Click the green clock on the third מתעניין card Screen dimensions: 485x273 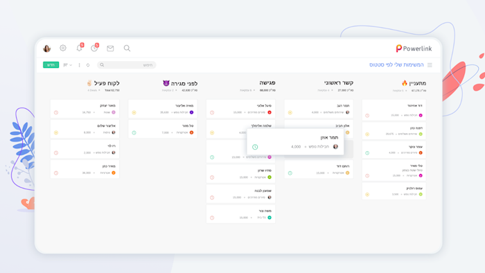pyautogui.click(x=367, y=153)
